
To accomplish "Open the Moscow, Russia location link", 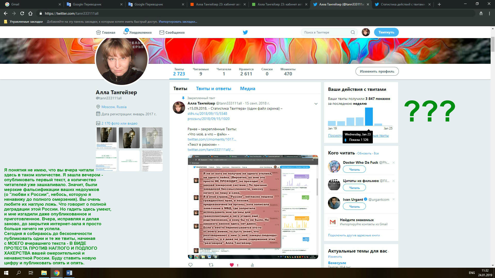I will click(114, 107).
